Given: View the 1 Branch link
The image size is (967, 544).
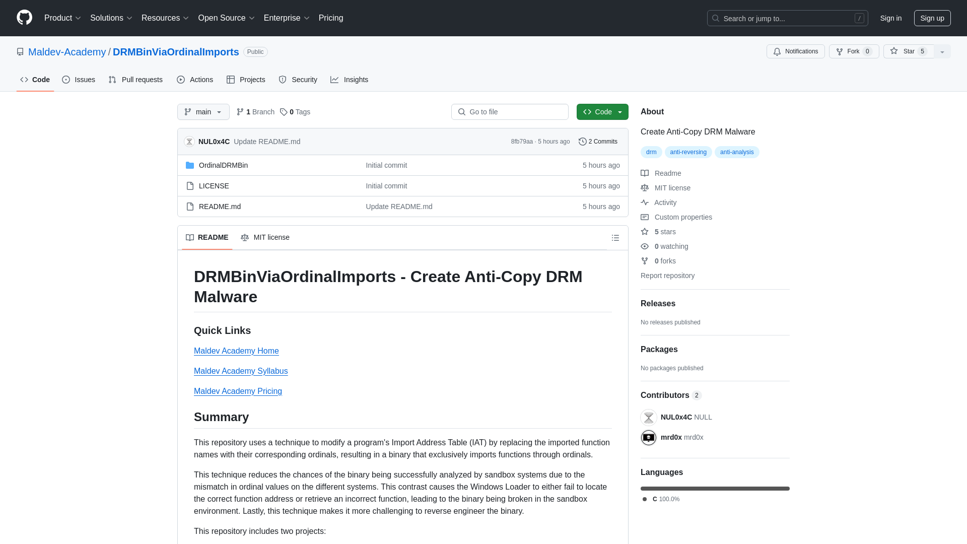Looking at the screenshot, I should click(x=255, y=112).
